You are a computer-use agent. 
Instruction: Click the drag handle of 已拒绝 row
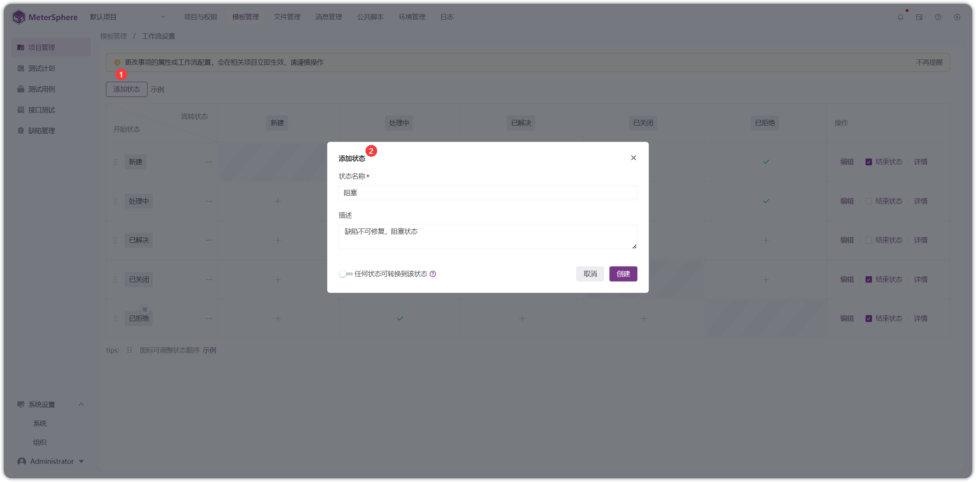coord(115,319)
